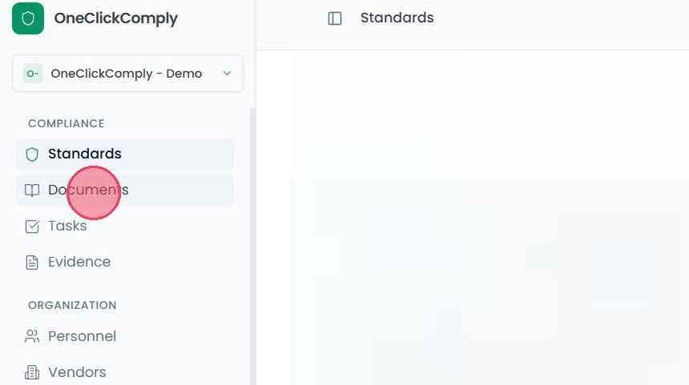Navigate to Personnel
Viewport: 689px width, 385px height.
tap(125, 337)
